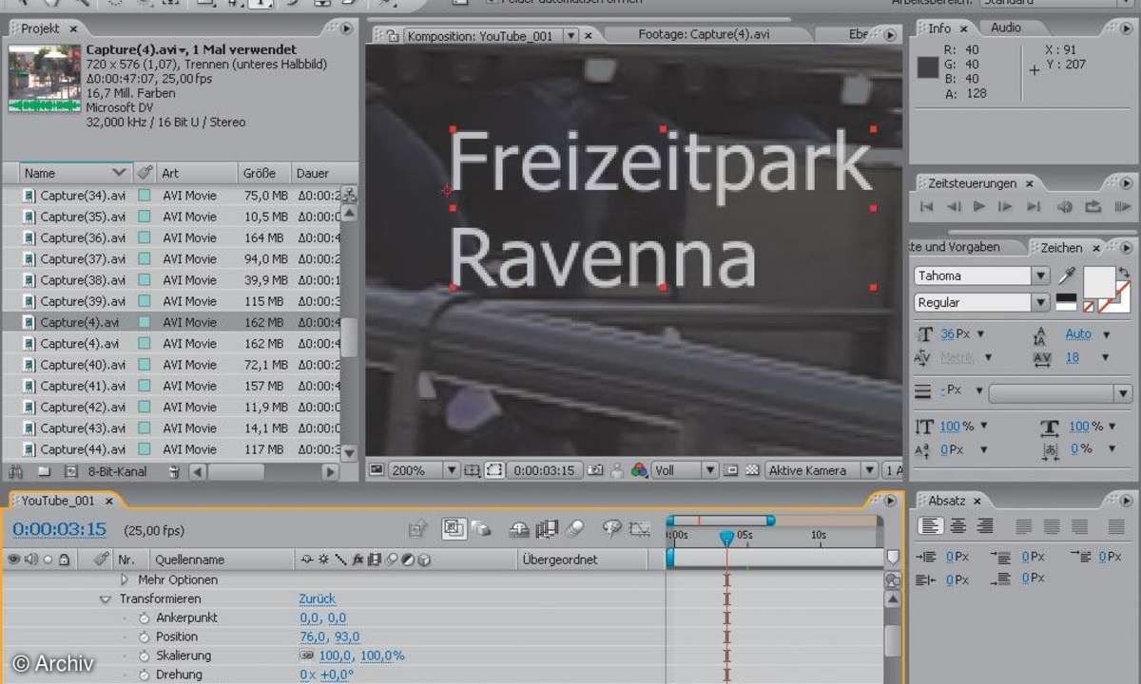Viewport: 1141px width, 684px height.
Task: Open the Voll resolution dropdown
Action: (685, 470)
